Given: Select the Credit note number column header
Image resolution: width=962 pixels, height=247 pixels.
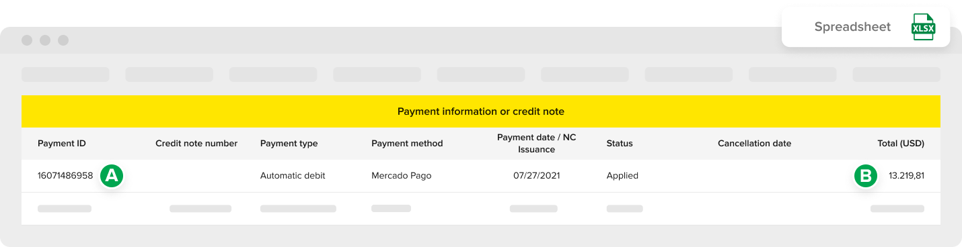Looking at the screenshot, I should pos(196,144).
